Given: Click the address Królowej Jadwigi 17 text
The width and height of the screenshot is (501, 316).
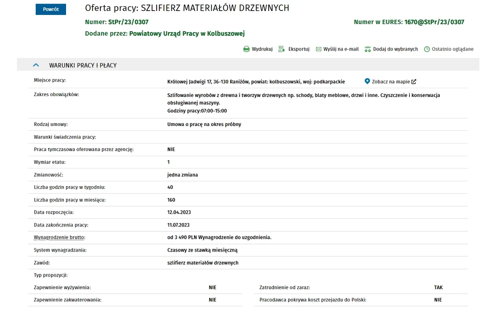Looking at the screenshot, I should 256,82.
